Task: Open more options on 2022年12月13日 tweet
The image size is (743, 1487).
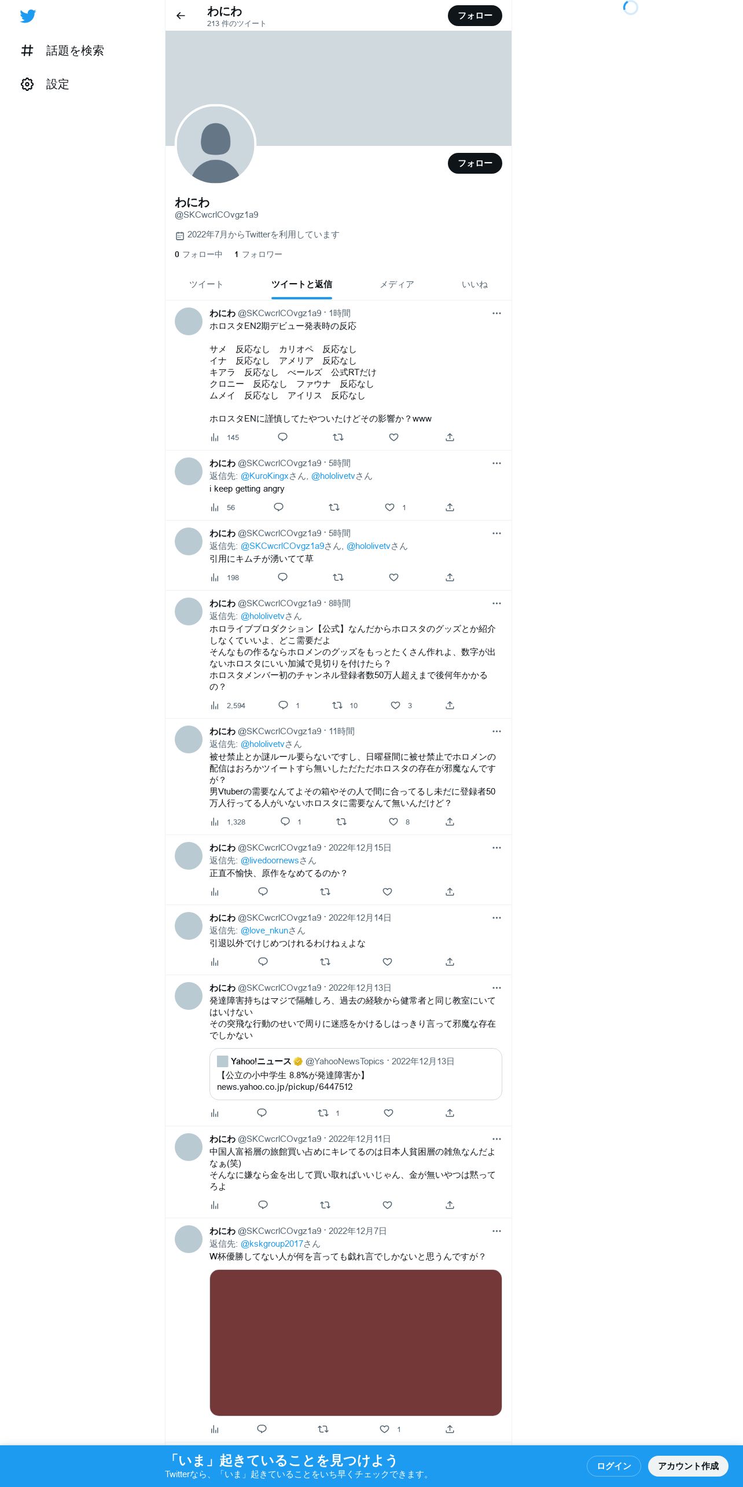Action: (x=496, y=988)
